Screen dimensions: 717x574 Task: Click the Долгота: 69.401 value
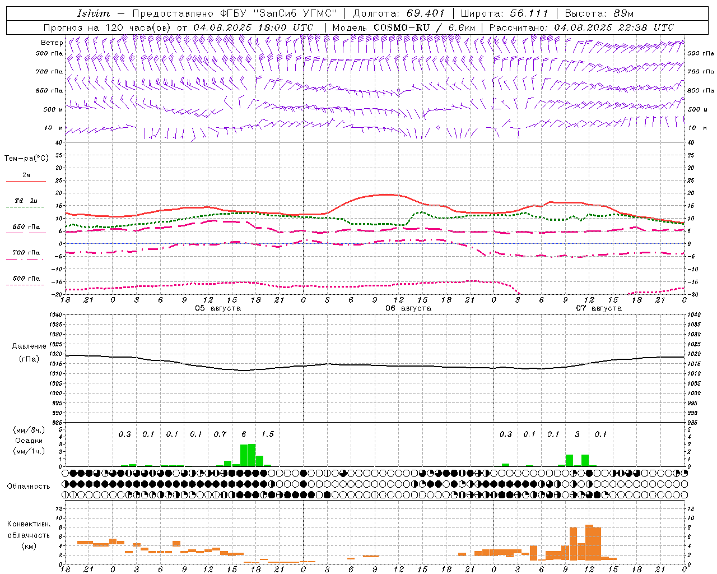coord(399,13)
